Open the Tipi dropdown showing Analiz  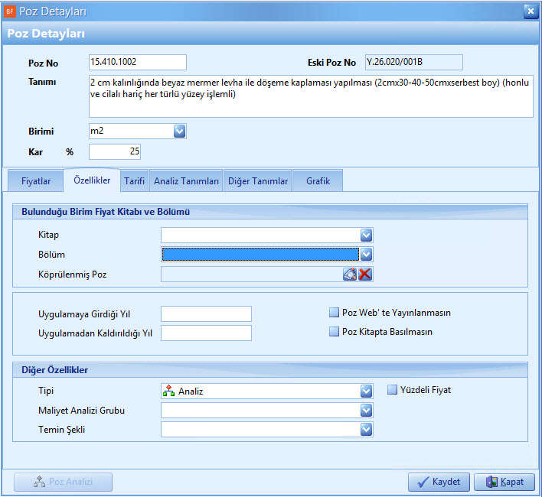(366, 391)
